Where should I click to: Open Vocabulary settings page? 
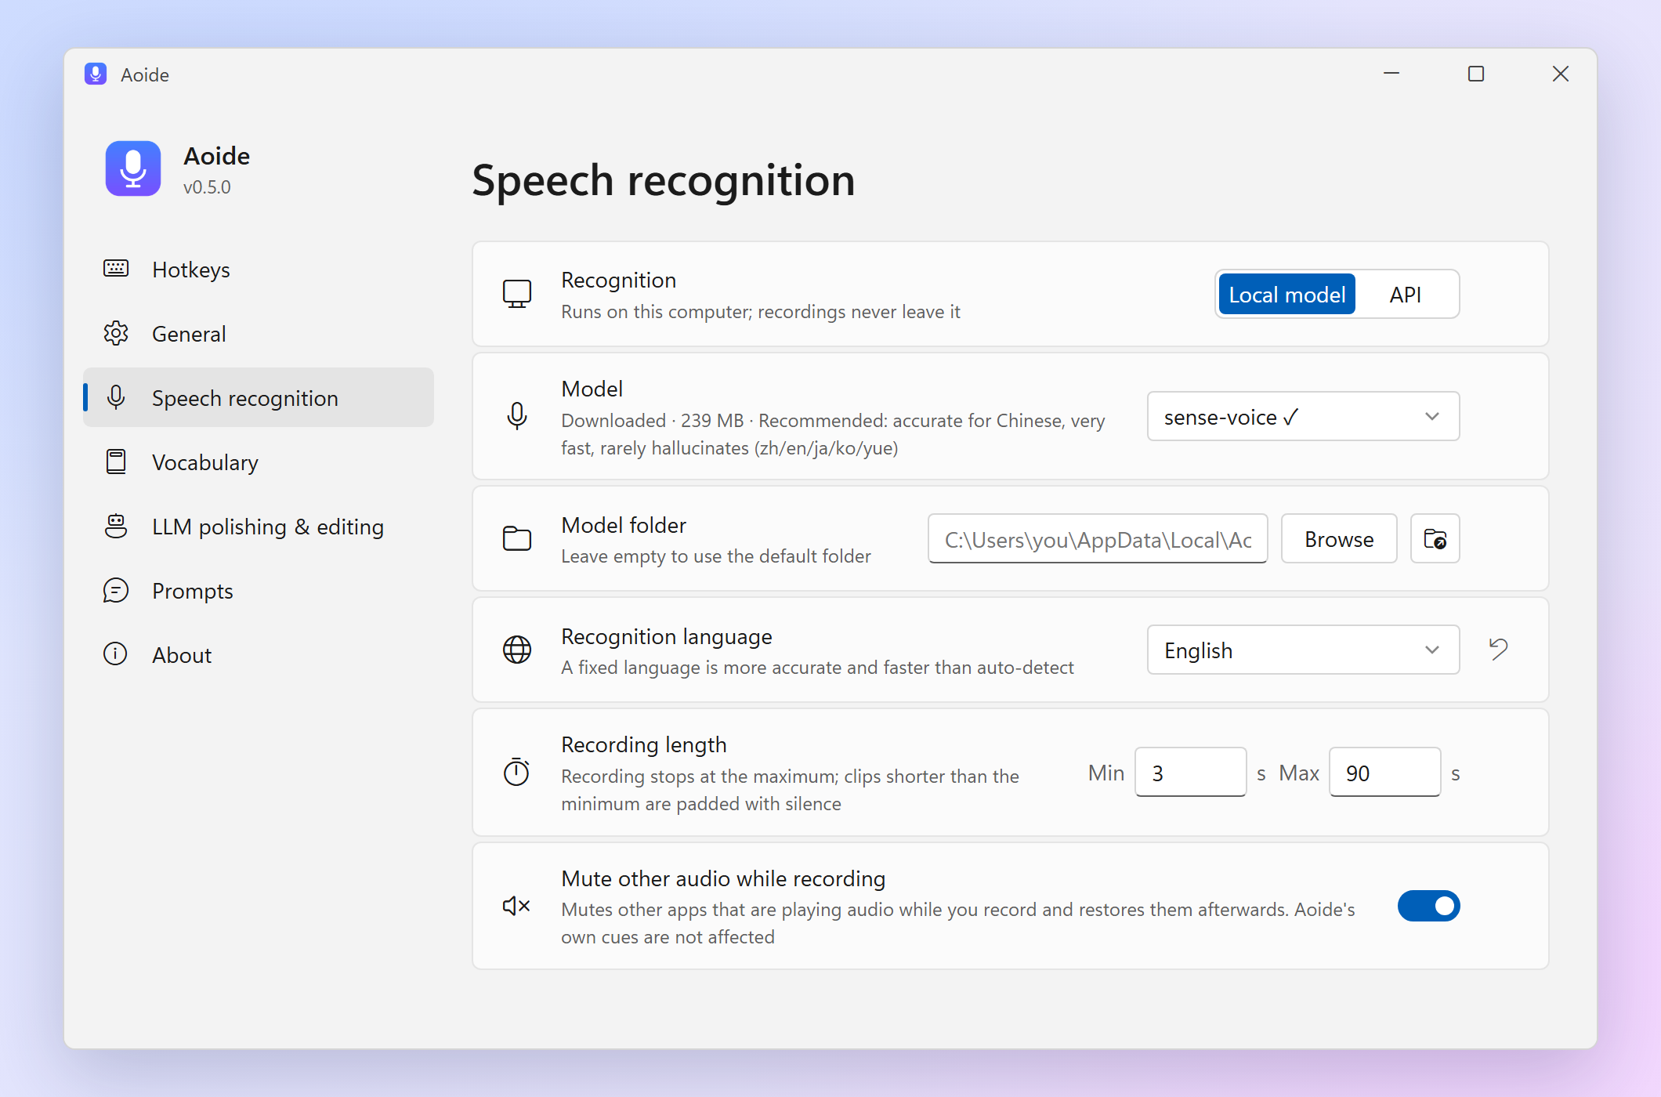(259, 462)
